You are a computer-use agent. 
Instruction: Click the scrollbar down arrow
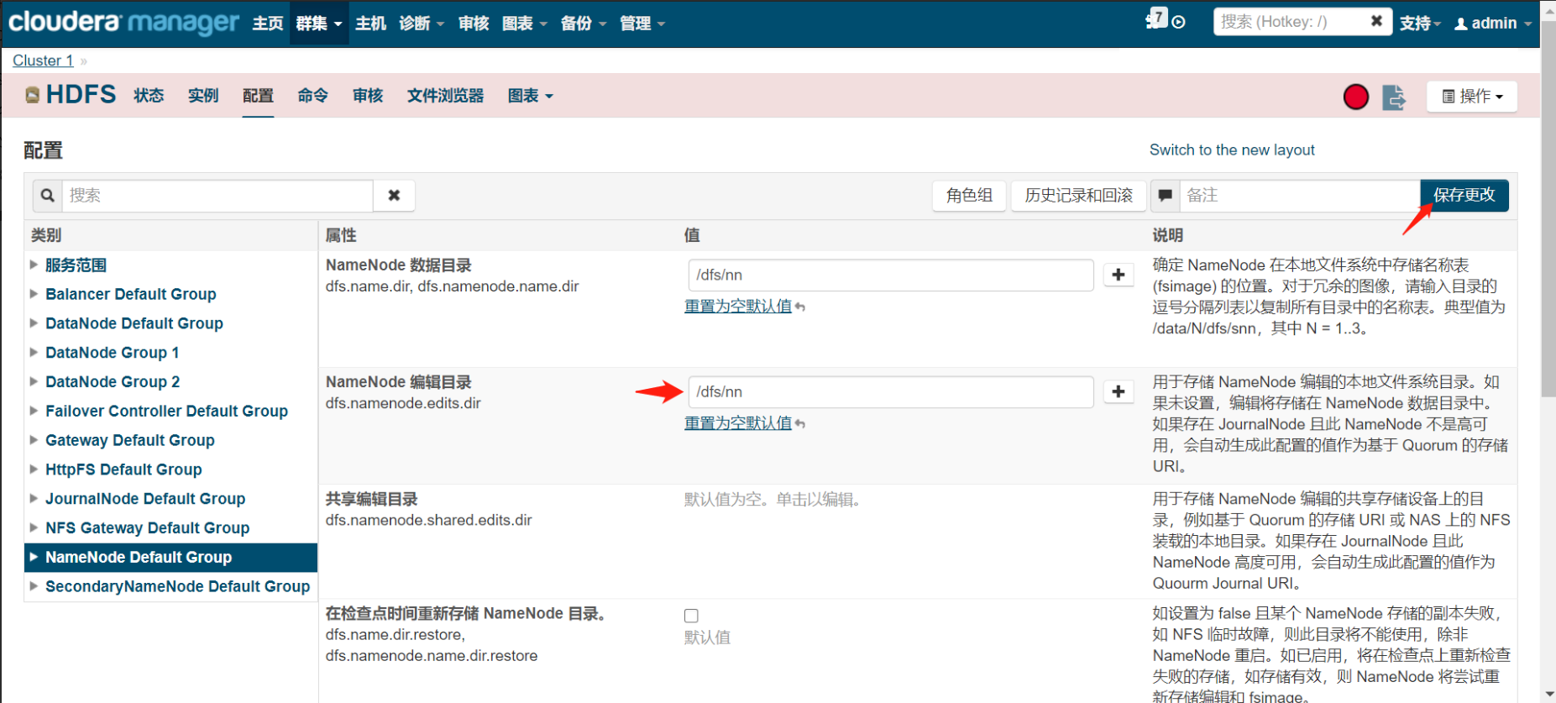1548,695
